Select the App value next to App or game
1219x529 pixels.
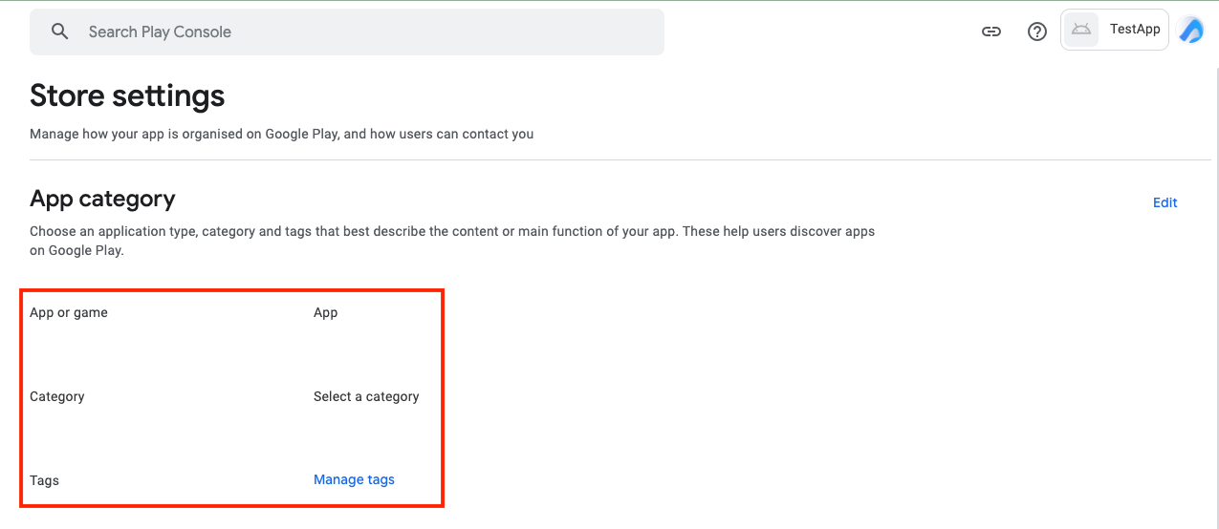(x=325, y=312)
